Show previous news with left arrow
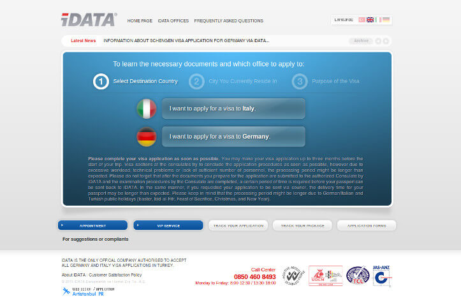 [x=378, y=41]
